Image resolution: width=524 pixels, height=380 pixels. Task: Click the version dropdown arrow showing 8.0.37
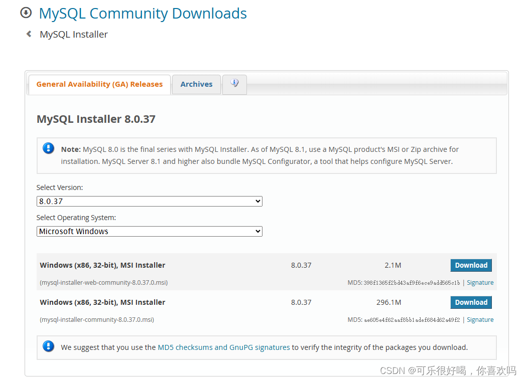point(257,201)
